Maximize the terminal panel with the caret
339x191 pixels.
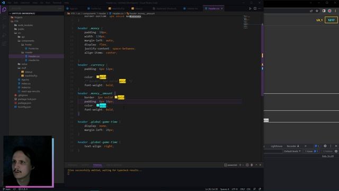256,165
